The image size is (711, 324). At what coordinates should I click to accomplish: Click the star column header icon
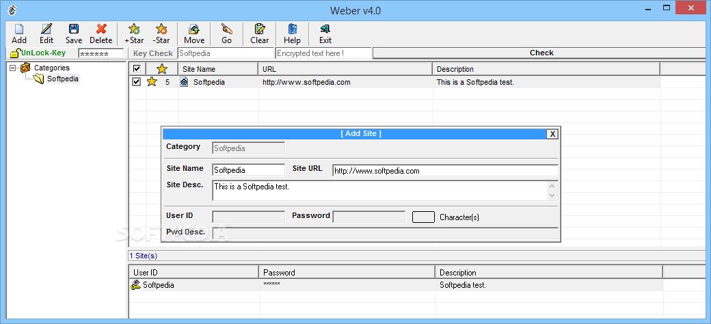coord(162,69)
